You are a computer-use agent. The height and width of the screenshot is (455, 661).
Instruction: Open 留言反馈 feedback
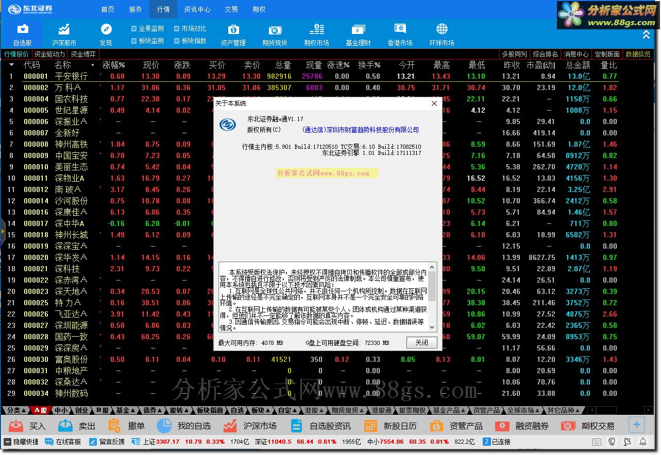[107, 442]
